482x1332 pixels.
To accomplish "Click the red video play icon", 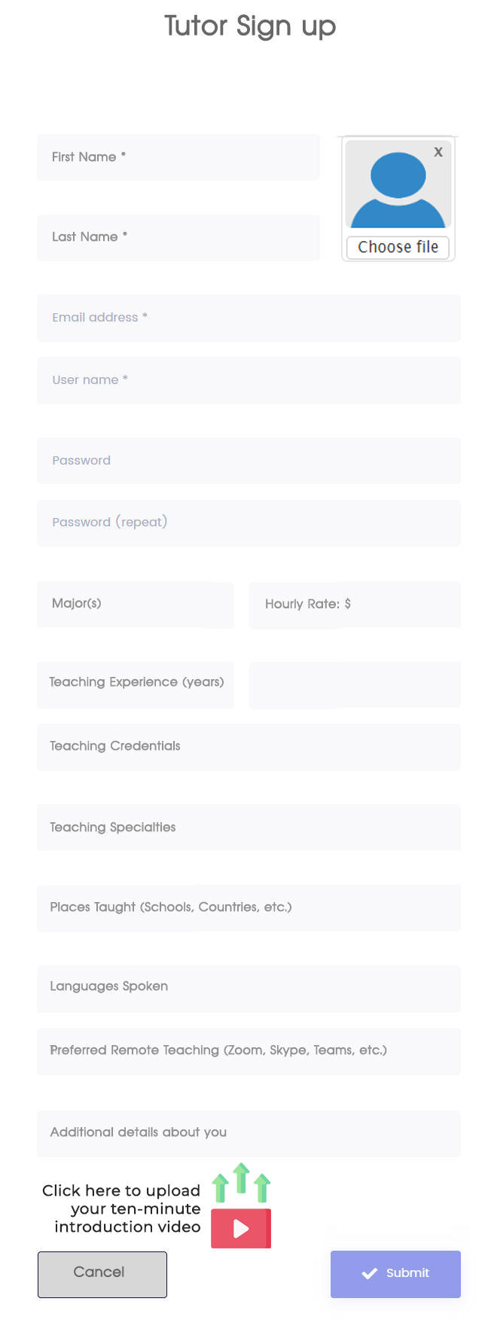I will pos(240,1229).
